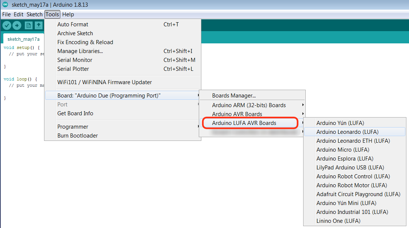Screen dimensions: 409x228
Task: Expand Arduino LUFA AVR Boards submenu
Action: (252, 123)
